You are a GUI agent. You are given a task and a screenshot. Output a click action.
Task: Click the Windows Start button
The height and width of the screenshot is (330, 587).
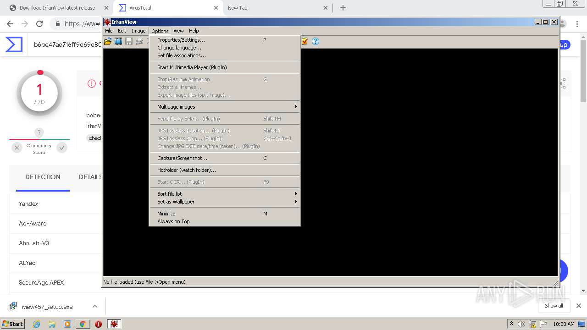pos(12,324)
